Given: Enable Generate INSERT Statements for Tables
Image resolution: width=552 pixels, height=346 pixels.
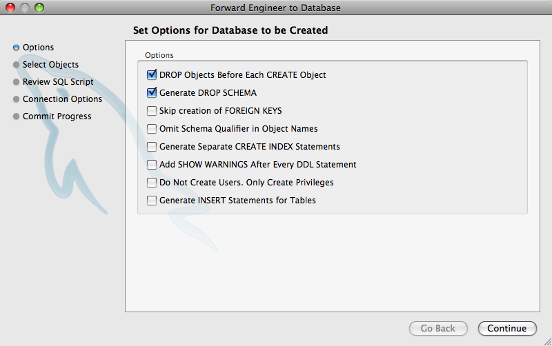Looking at the screenshot, I should pos(152,201).
